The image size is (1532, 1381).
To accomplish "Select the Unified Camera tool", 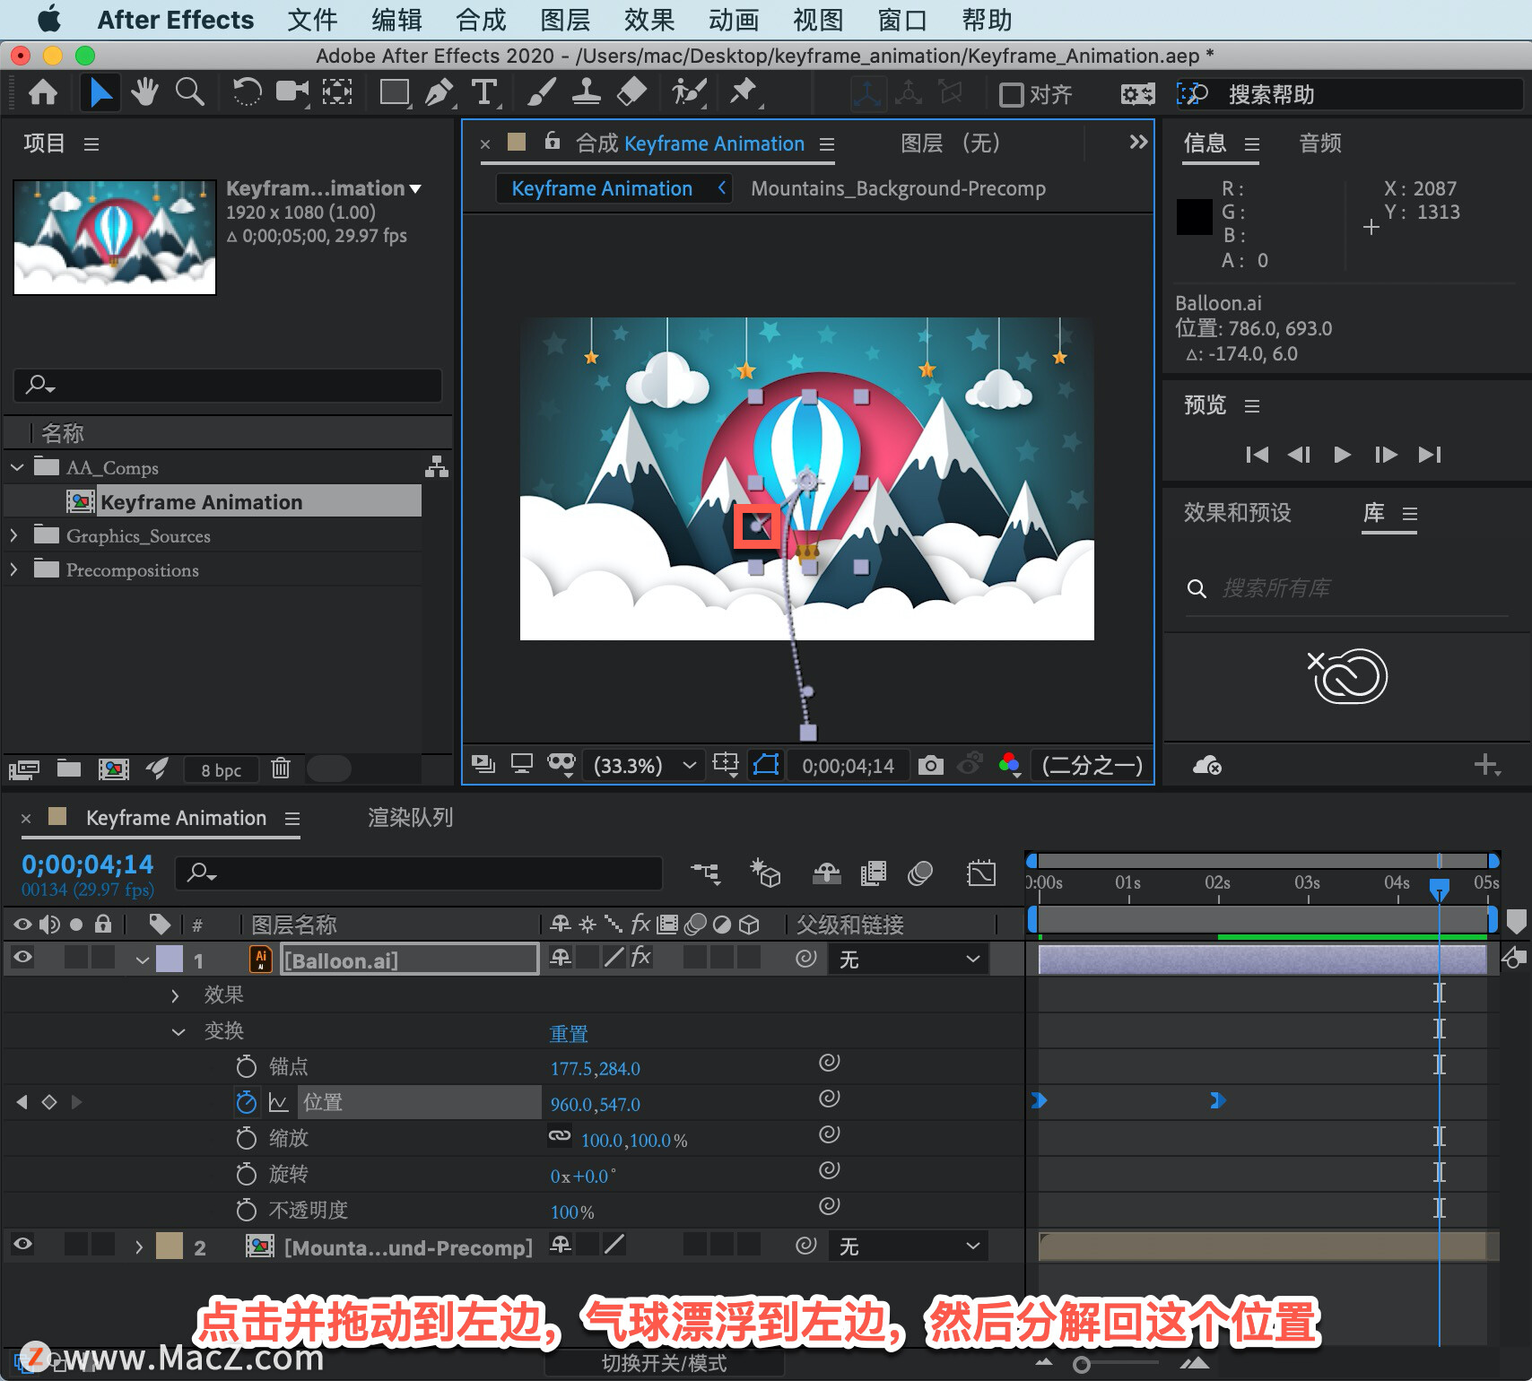I will (x=292, y=92).
